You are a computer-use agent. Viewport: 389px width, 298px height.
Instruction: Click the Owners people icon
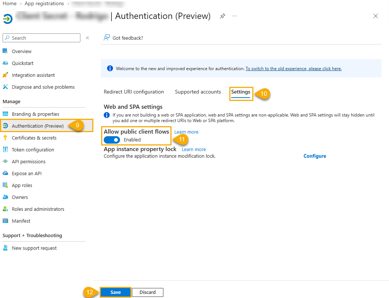pyautogui.click(x=5, y=197)
